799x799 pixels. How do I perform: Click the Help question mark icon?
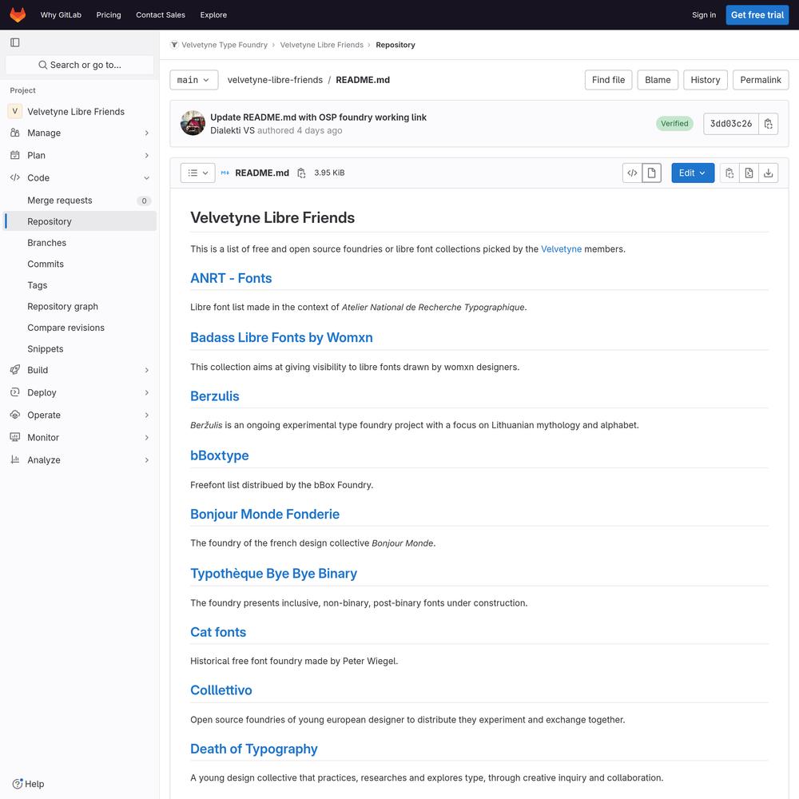pos(18,784)
